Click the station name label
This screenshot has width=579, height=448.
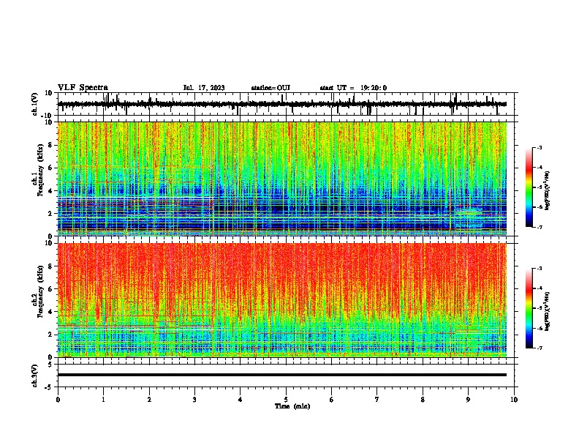[x=270, y=88]
